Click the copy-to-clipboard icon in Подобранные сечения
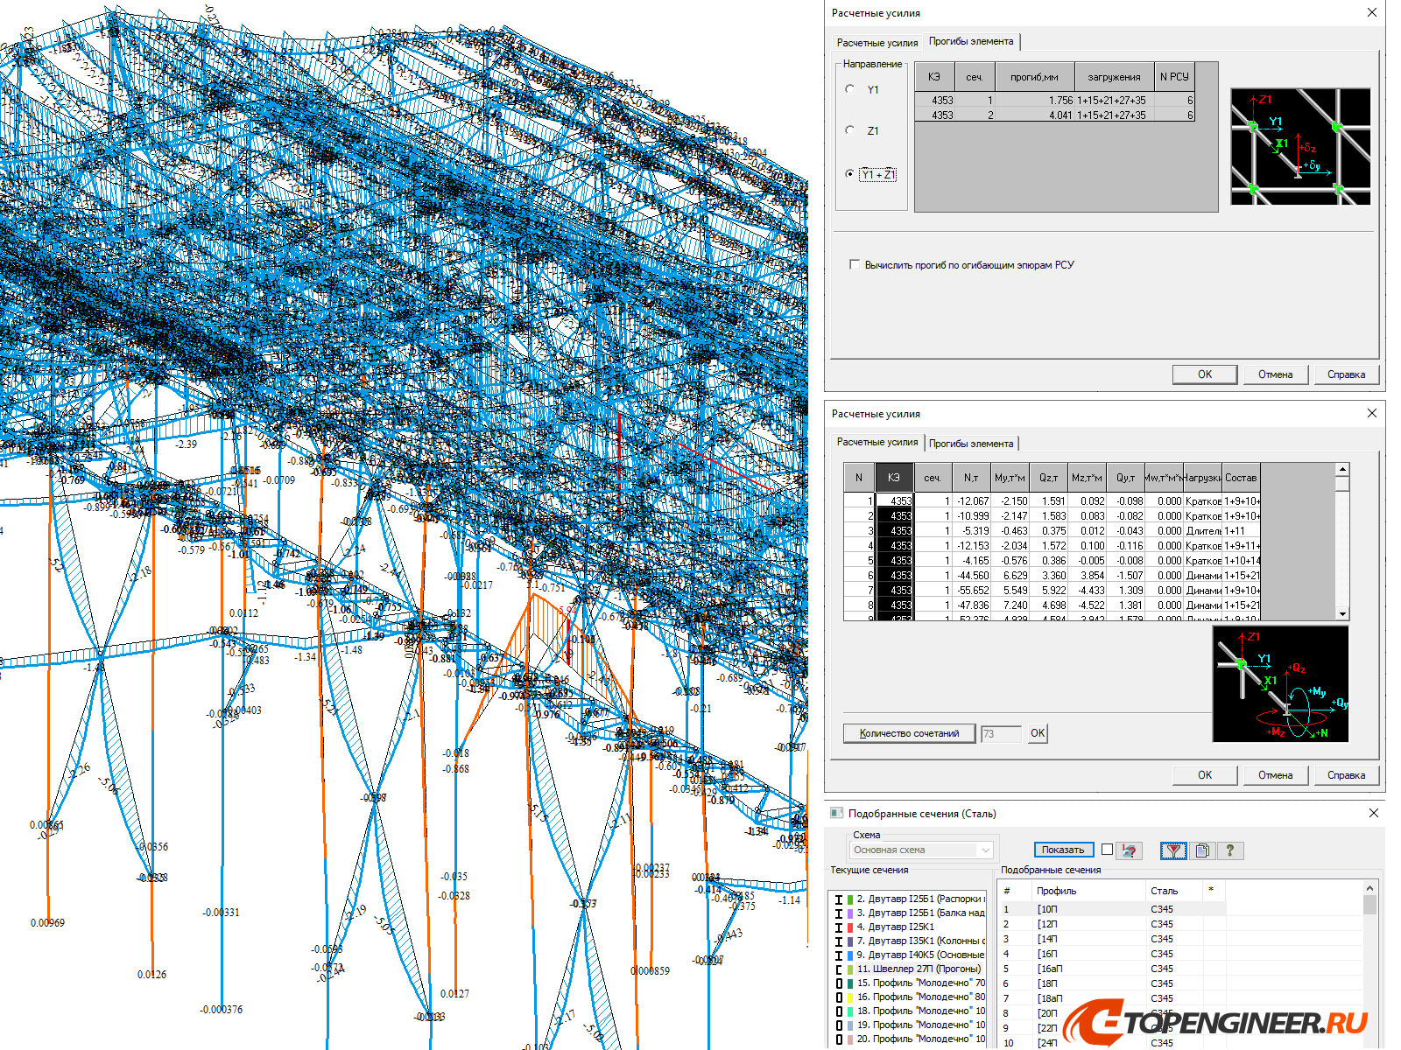This screenshot has width=1401, height=1050. (x=1201, y=850)
